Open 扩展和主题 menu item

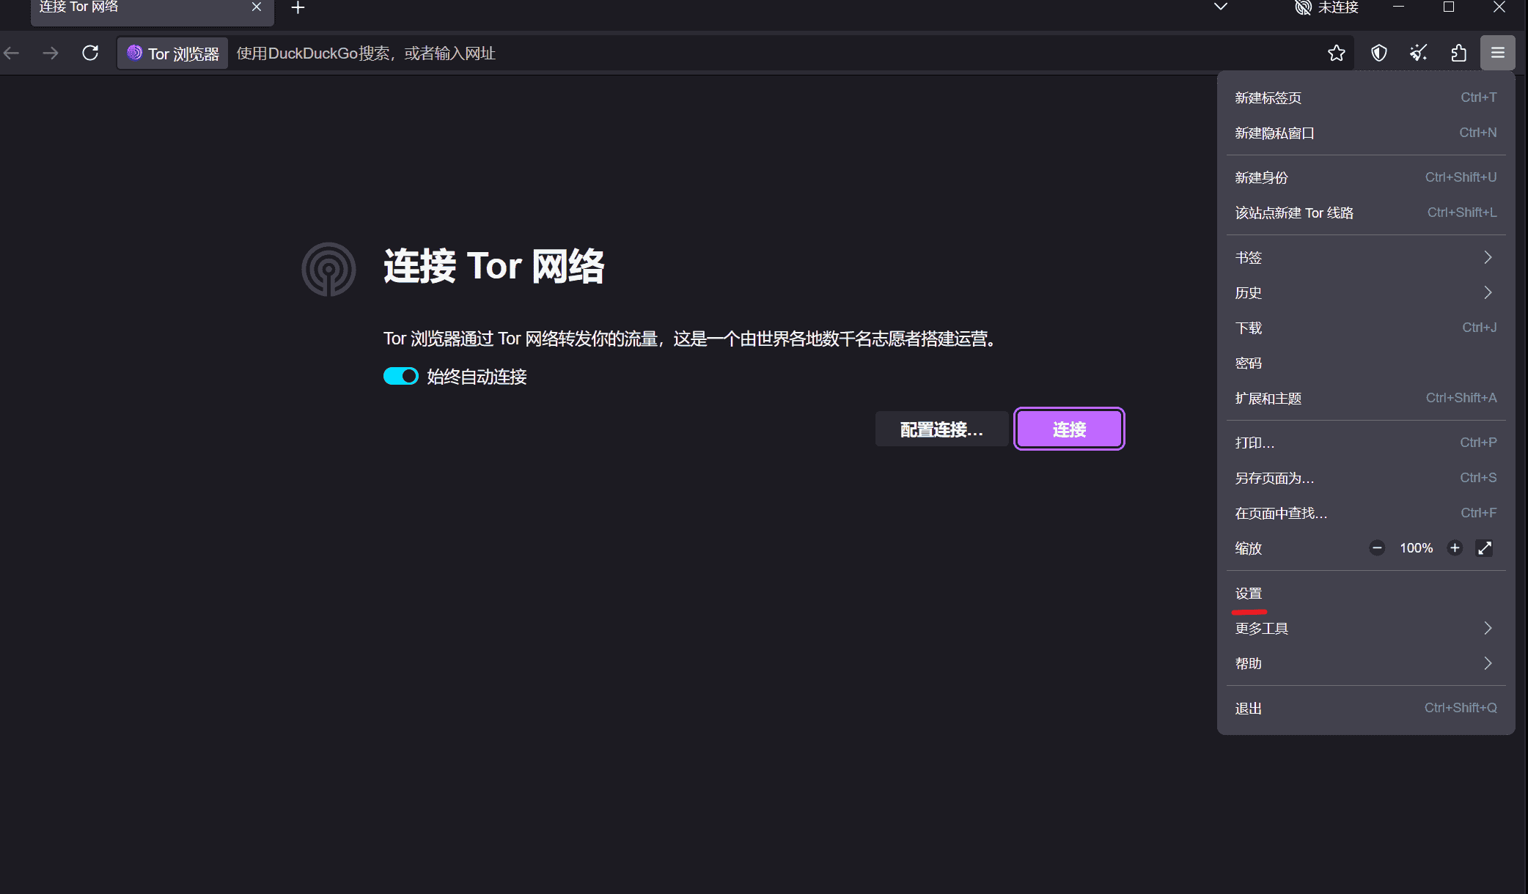coord(1366,398)
